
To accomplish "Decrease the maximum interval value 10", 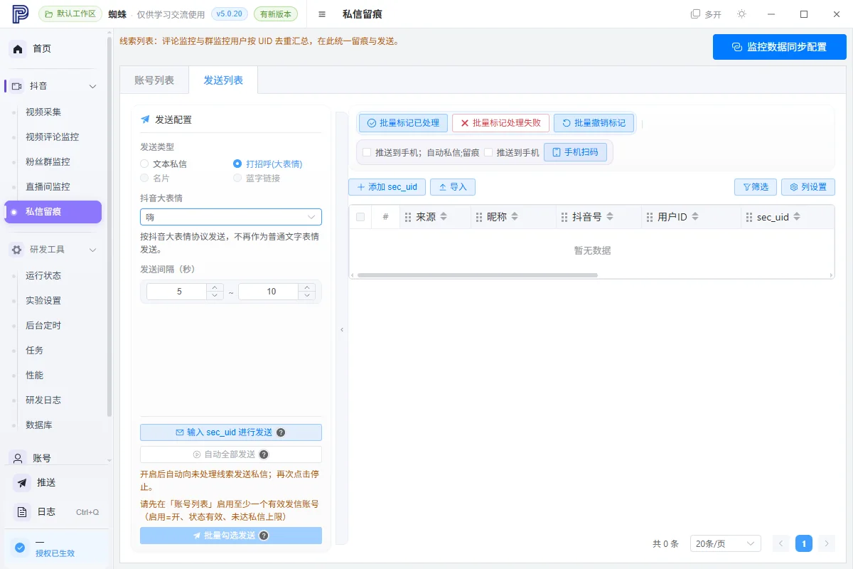I will 306,295.
